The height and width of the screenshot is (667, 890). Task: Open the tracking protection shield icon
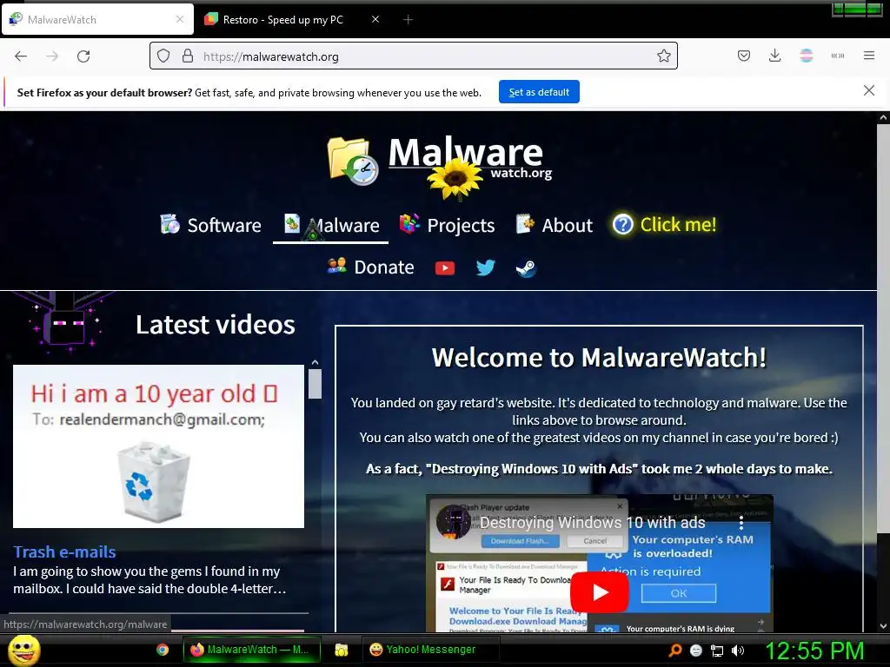click(163, 56)
